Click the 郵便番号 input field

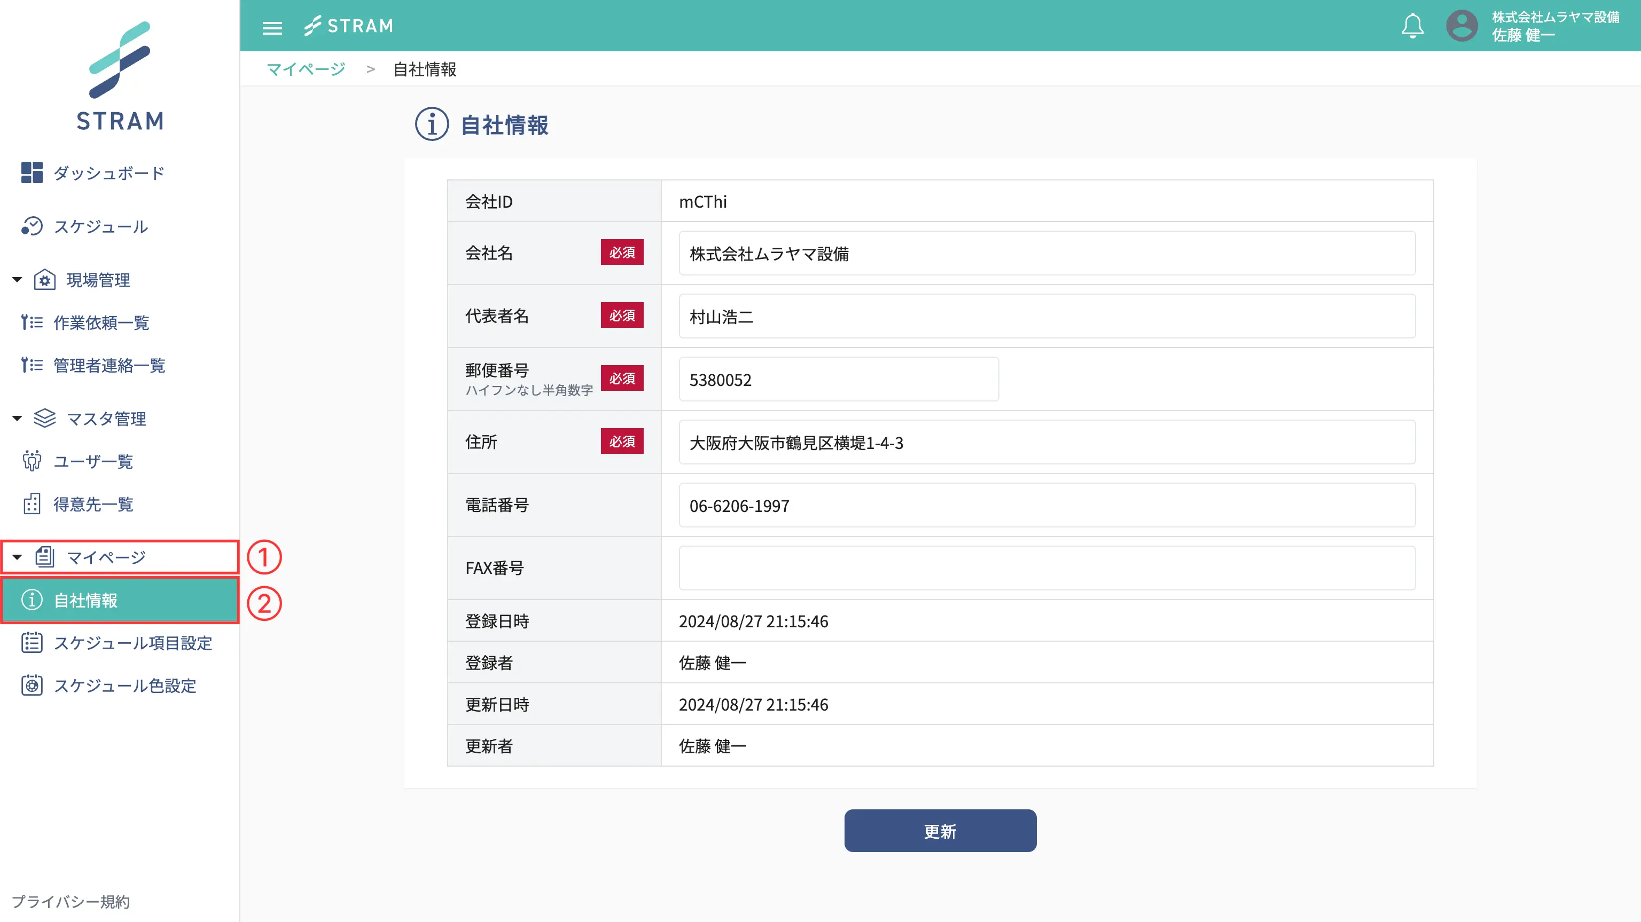838,380
